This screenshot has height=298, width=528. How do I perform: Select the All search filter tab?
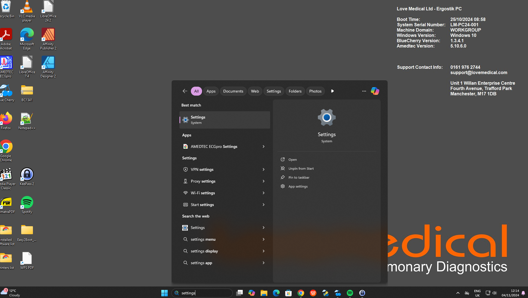(196, 91)
